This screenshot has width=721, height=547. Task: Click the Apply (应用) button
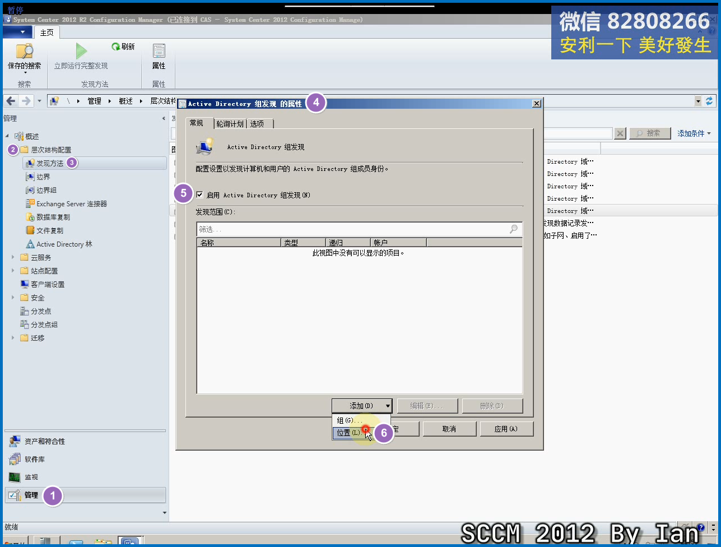tap(506, 429)
